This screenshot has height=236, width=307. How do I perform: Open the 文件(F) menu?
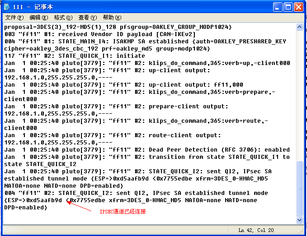point(14,18)
